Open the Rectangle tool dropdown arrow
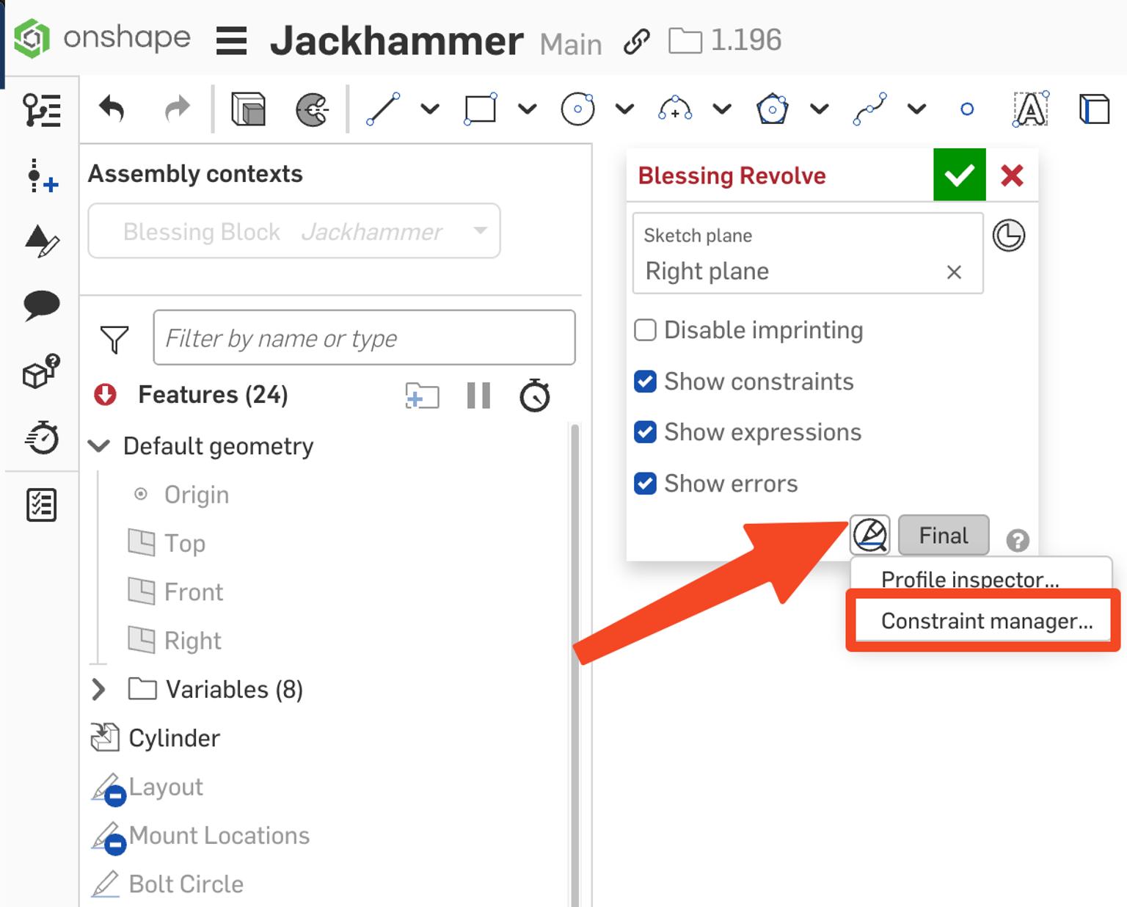Screen dimensions: 1127x907 [526, 109]
